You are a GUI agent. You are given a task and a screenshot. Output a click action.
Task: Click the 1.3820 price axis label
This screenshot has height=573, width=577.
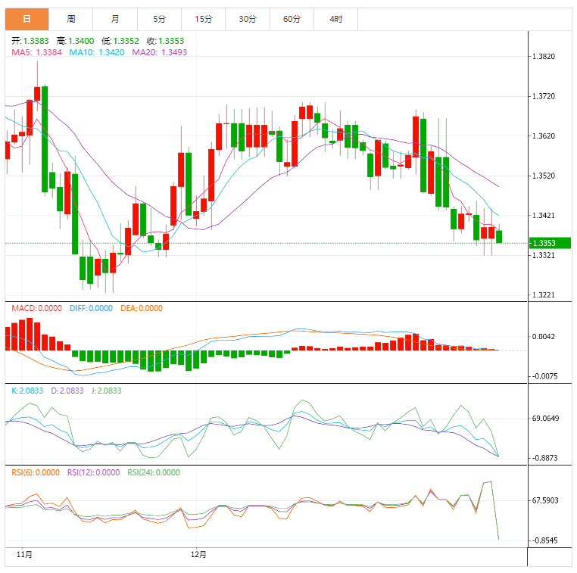point(544,56)
